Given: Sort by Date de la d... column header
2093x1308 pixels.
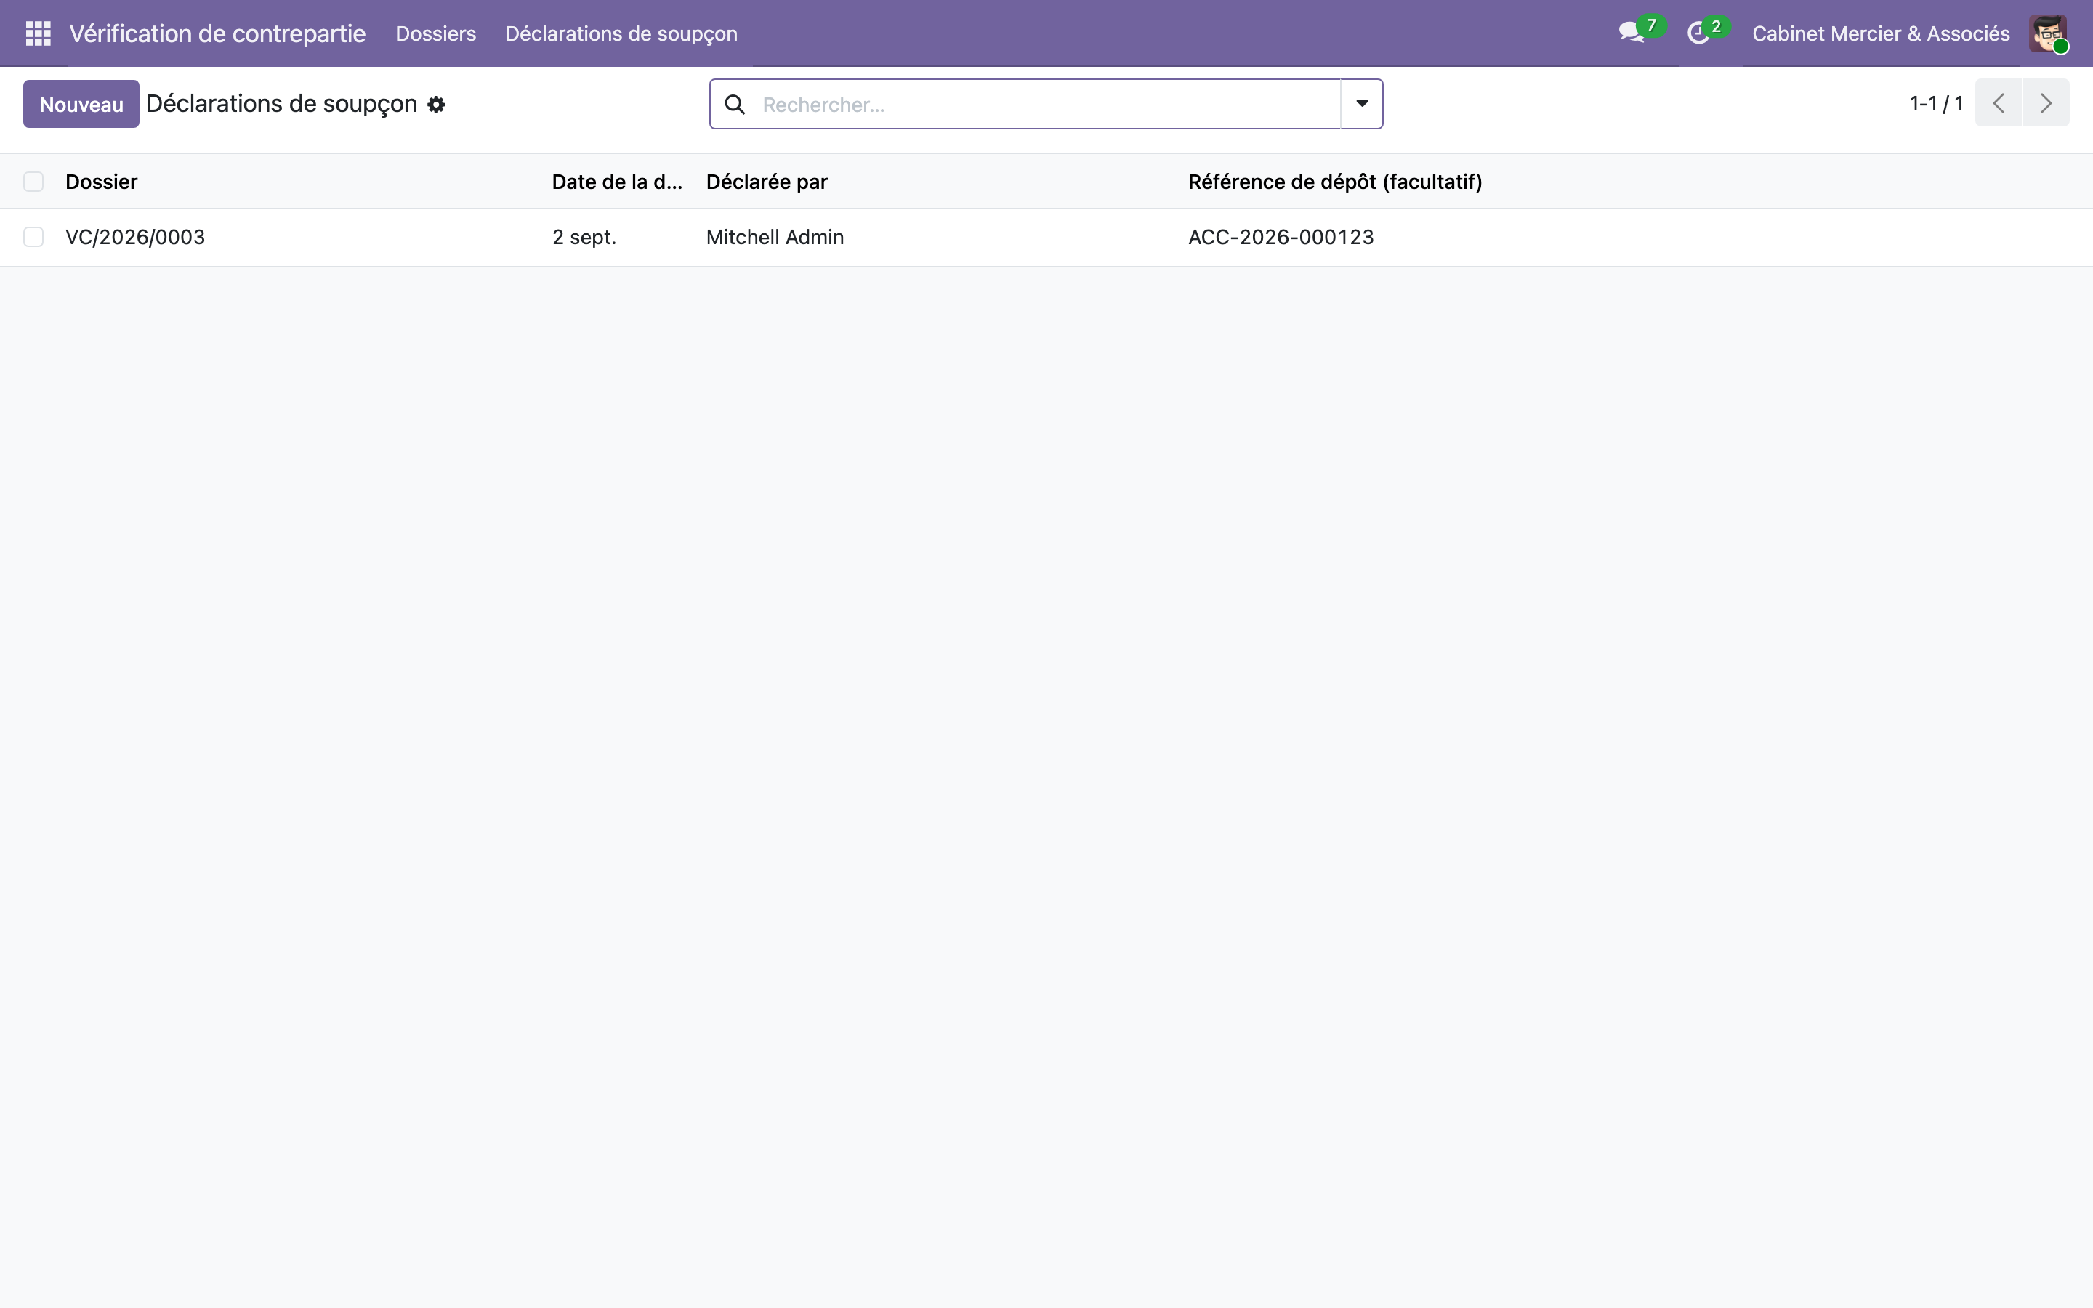Looking at the screenshot, I should coord(617,182).
